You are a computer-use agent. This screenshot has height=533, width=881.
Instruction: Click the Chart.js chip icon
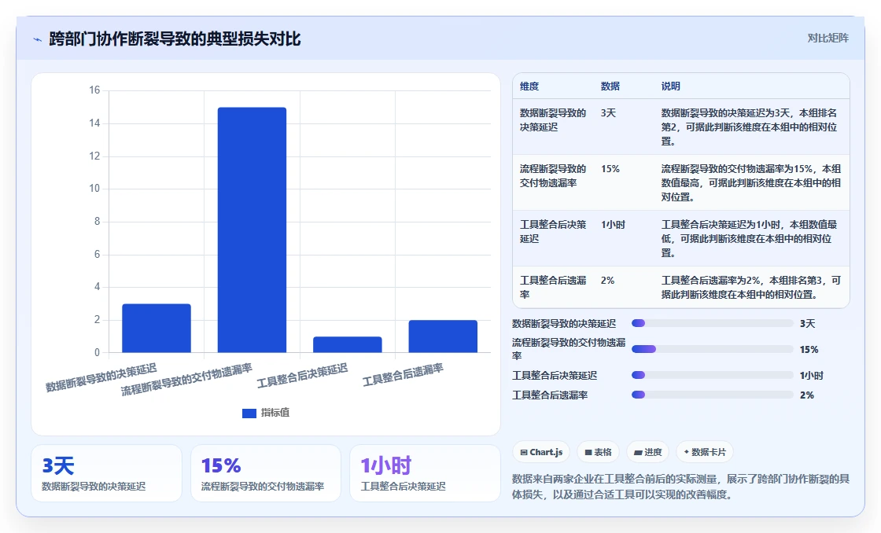pyautogui.click(x=524, y=452)
